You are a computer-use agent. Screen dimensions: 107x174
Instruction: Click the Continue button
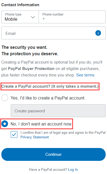point(53,154)
